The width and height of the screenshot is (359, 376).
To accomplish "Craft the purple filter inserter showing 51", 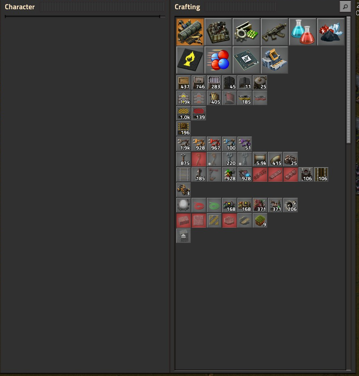I will [245, 144].
